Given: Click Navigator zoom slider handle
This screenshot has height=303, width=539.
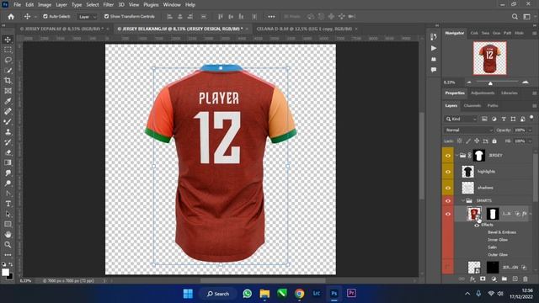Looking at the screenshot, I should [490, 83].
